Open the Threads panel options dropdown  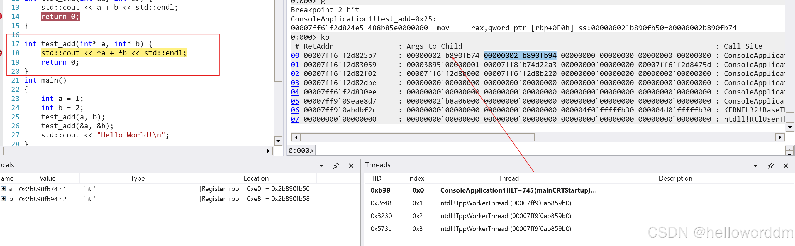click(755, 166)
